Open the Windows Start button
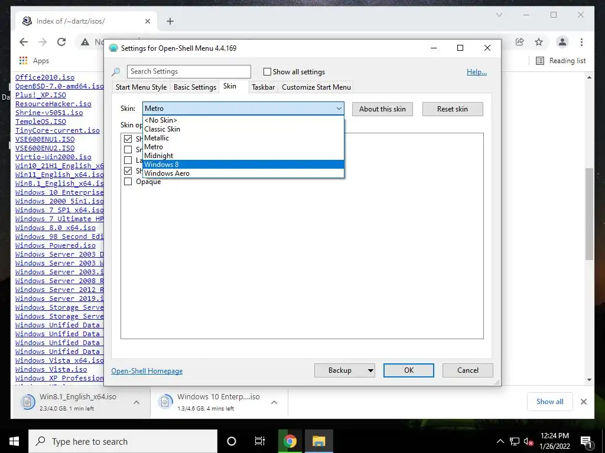This screenshot has width=605, height=453. (x=14, y=441)
